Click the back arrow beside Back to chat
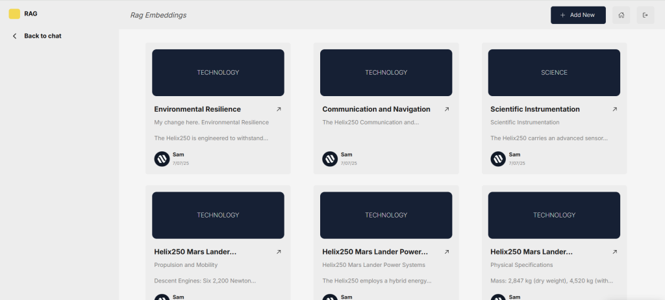This screenshot has width=665, height=300. tap(14, 36)
